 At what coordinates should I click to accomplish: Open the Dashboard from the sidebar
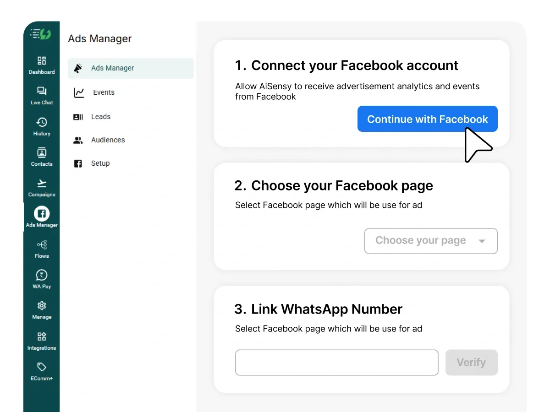(x=41, y=64)
